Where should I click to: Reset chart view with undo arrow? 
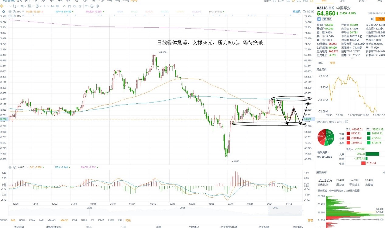[x=304, y=12]
